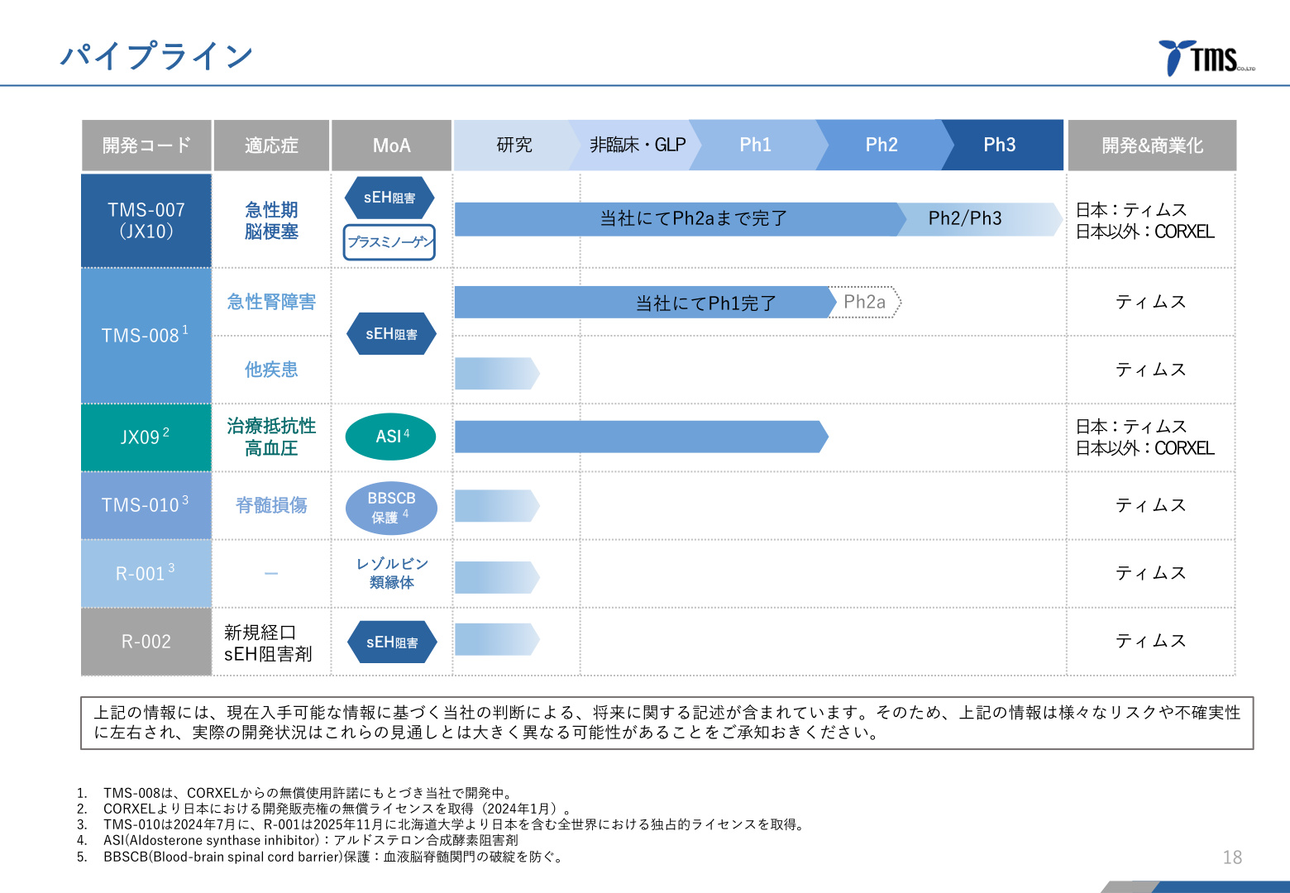The width and height of the screenshot is (1290, 893).
Task: Click the disclaimer box beginning 上記の情報には
Action: (667, 723)
